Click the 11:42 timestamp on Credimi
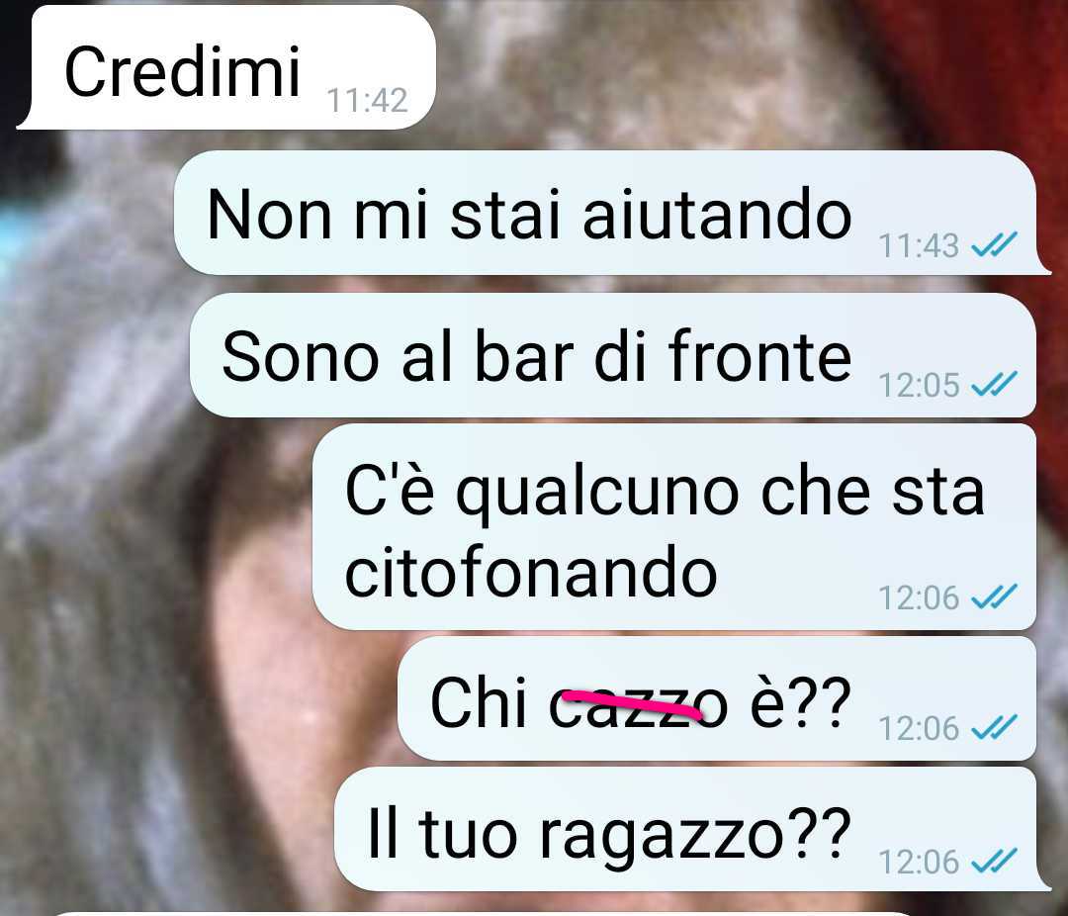 click(x=367, y=100)
